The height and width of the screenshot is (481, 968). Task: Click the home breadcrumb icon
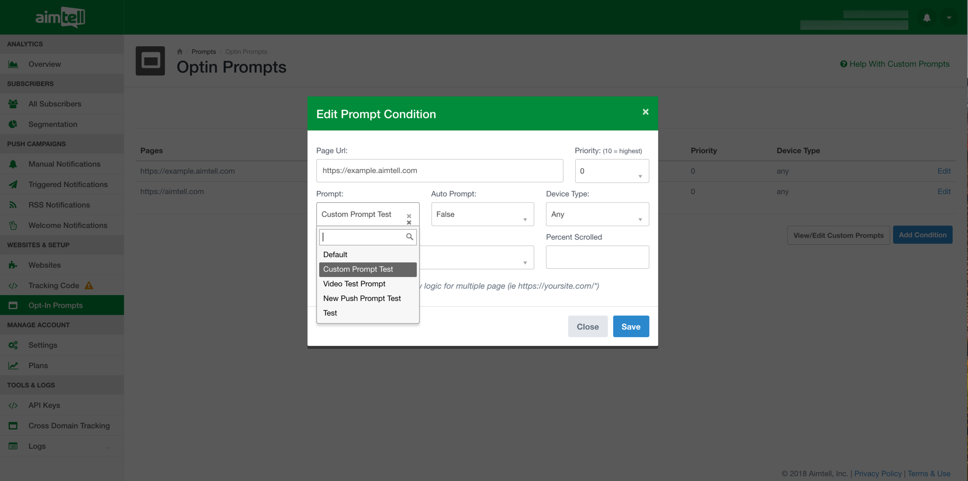(x=179, y=51)
